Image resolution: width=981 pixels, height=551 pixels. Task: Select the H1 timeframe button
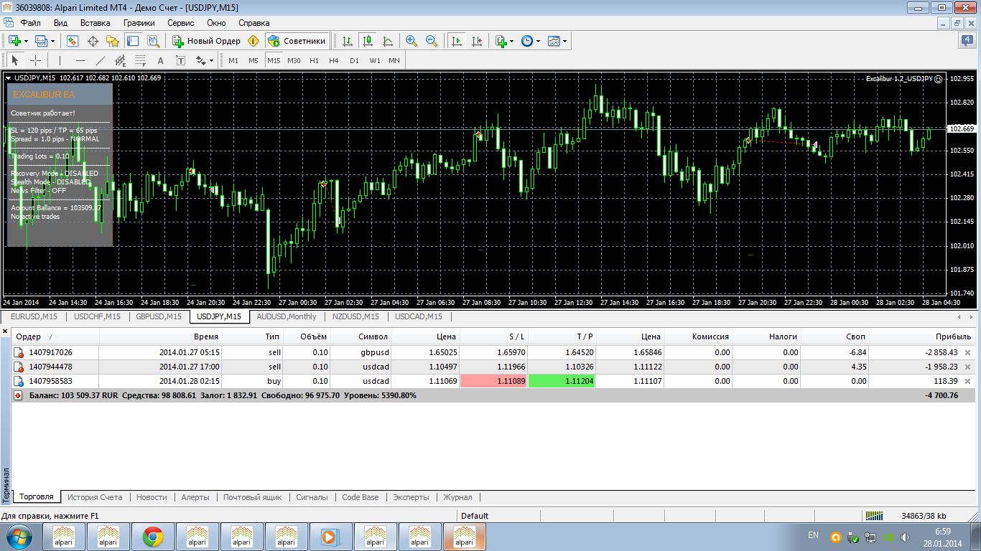(314, 60)
